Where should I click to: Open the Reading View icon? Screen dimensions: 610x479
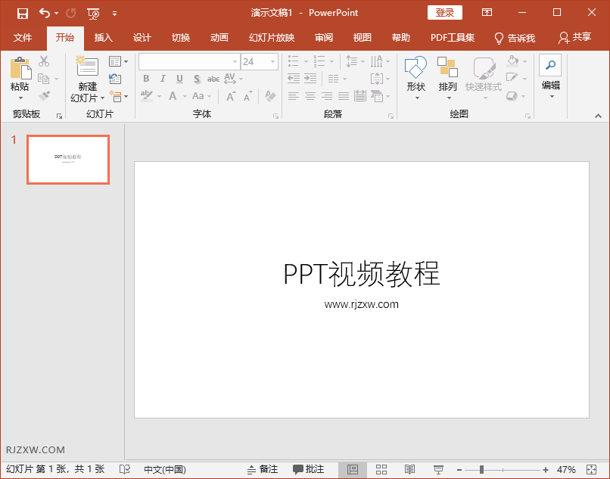[409, 469]
